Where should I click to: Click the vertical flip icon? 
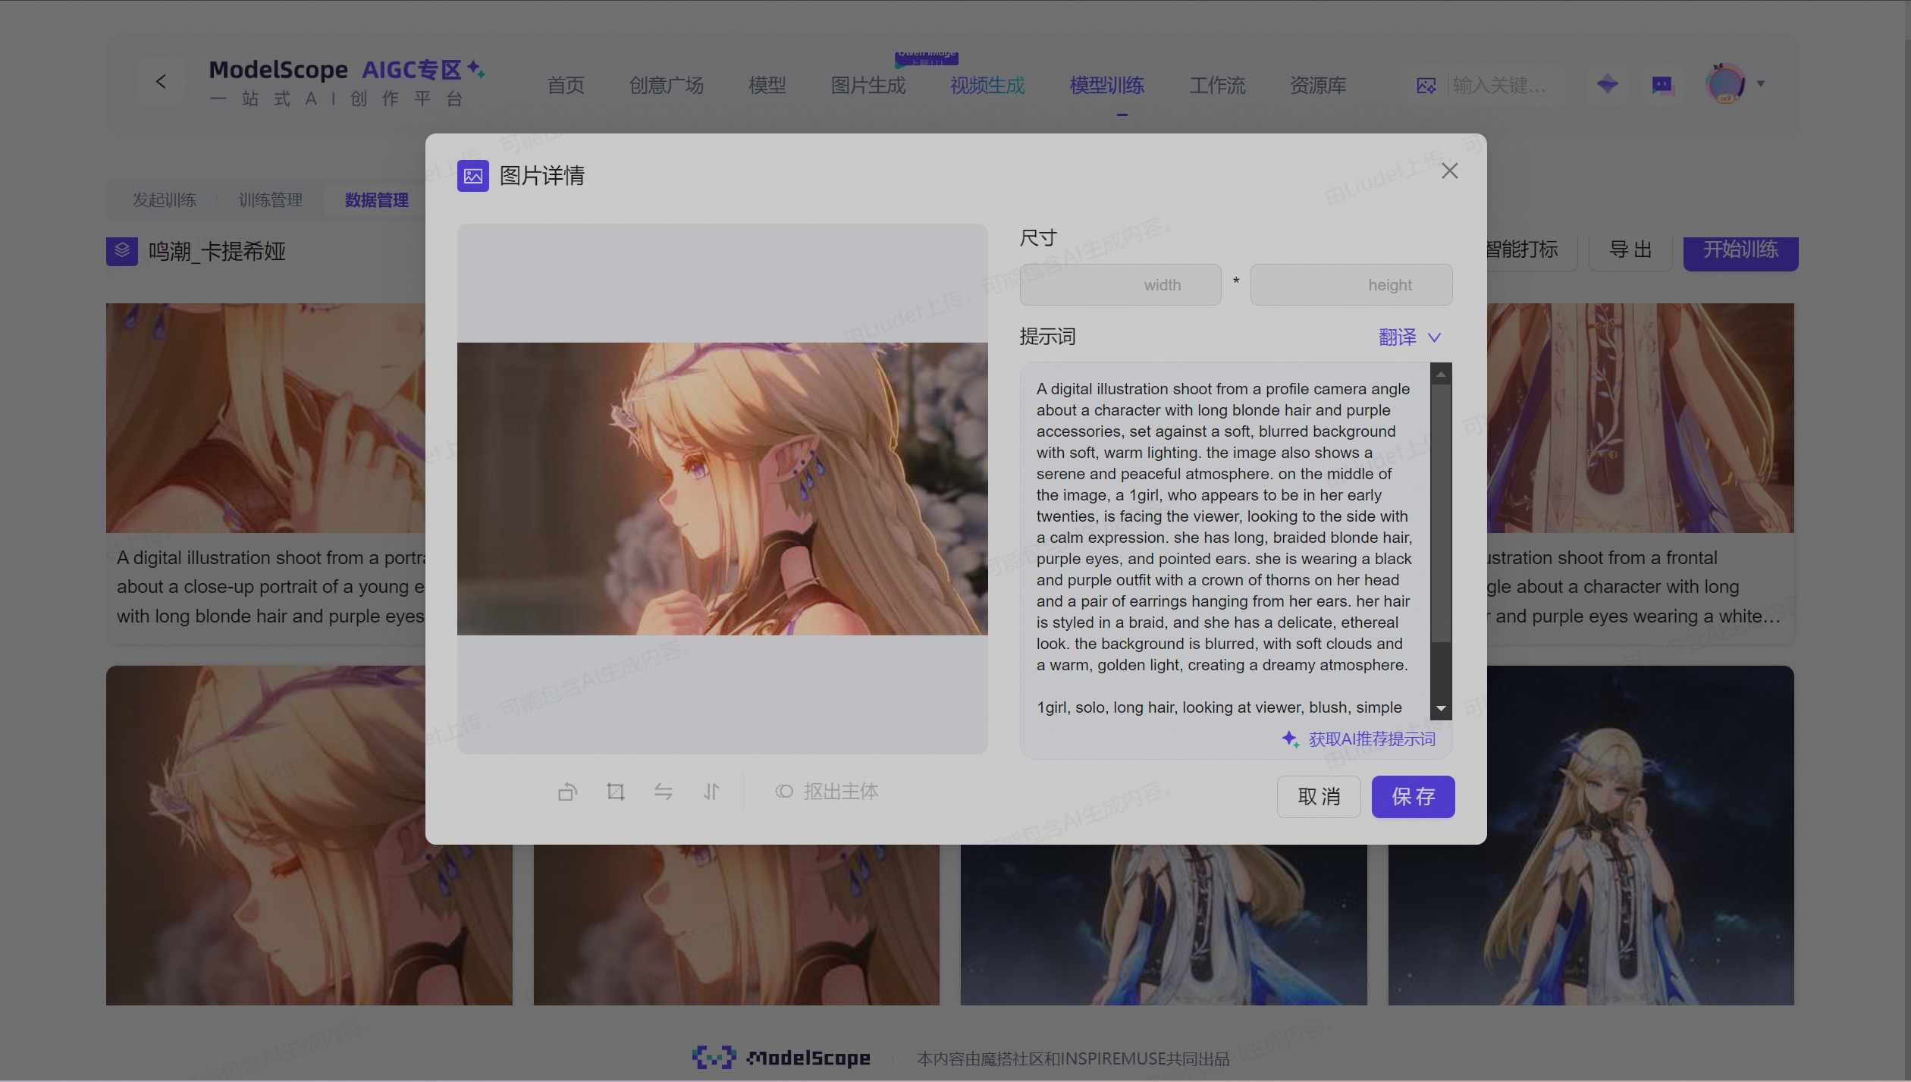pyautogui.click(x=711, y=792)
